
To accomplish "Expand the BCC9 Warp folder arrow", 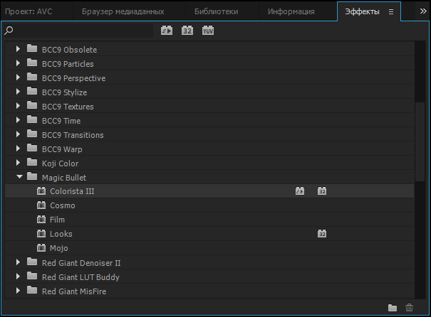I will click(18, 149).
